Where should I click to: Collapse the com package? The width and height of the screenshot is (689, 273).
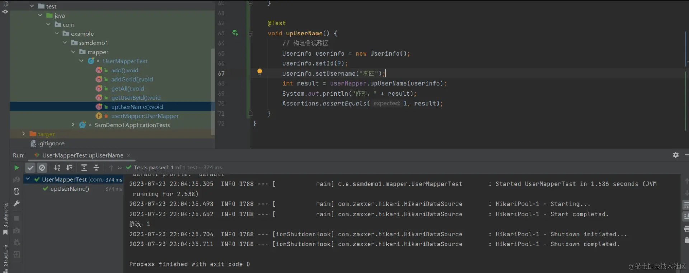point(48,24)
